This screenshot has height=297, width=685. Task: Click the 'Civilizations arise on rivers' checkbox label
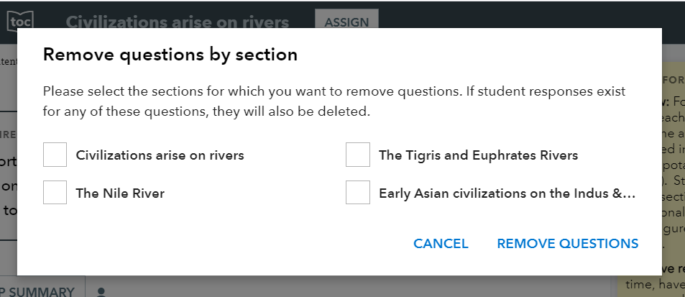(x=160, y=155)
